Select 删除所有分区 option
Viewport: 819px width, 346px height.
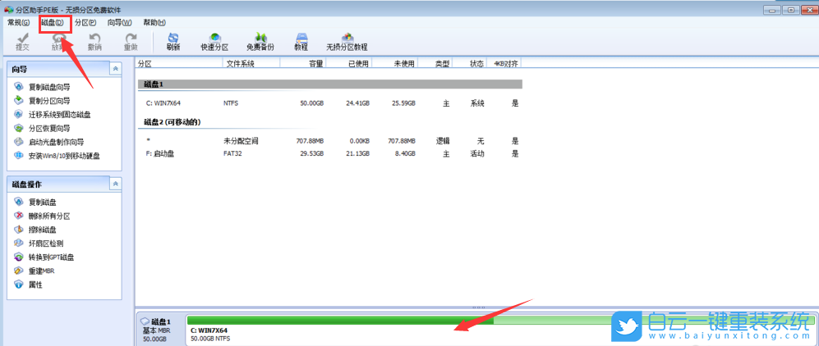pos(49,216)
